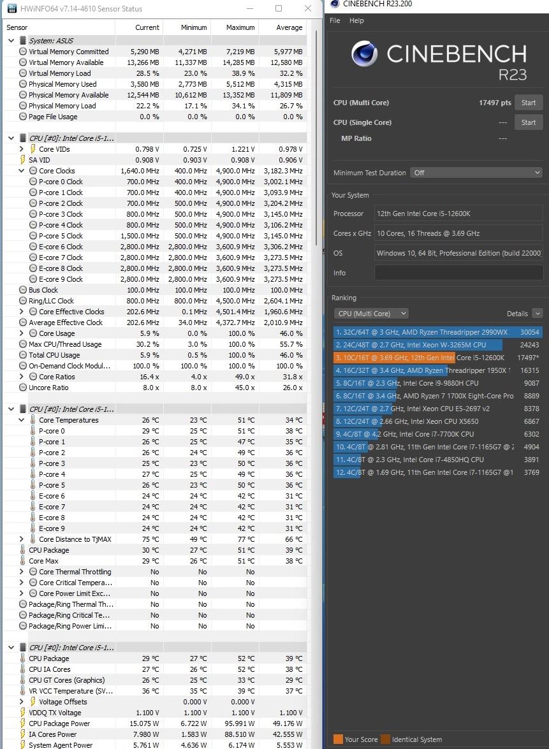
Task: Click the lightning icon beside CPU Package Power
Action: coord(22,724)
